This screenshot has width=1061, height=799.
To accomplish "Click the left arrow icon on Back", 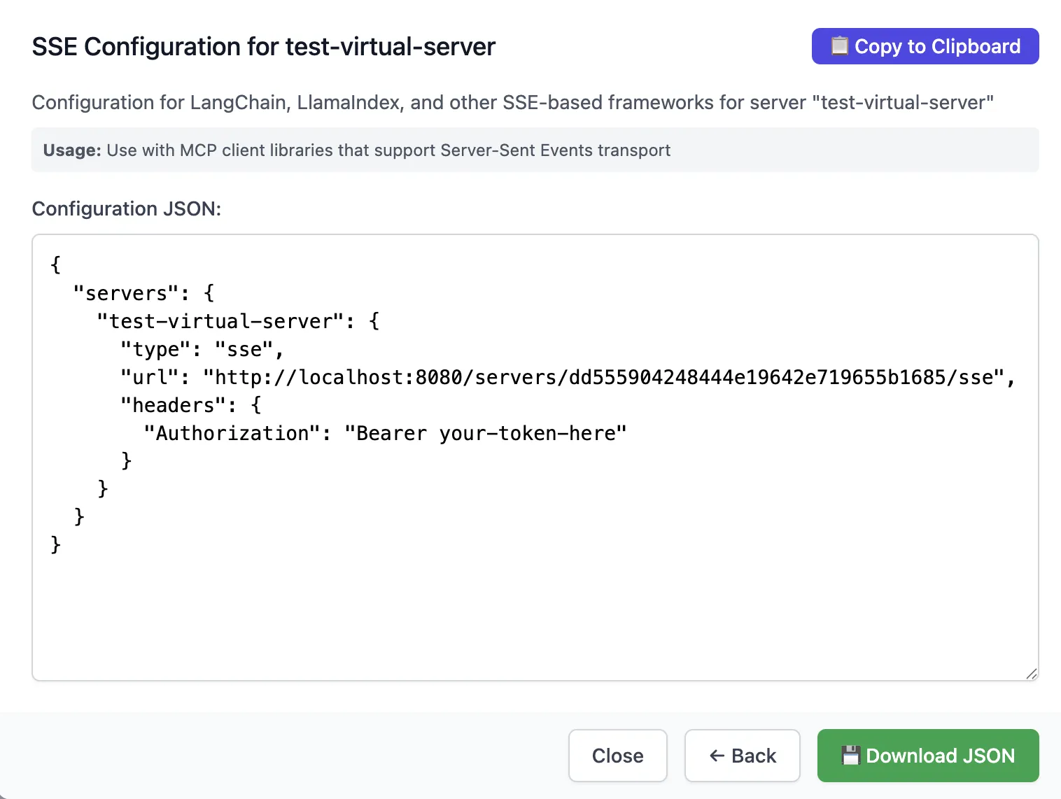I will 717,756.
